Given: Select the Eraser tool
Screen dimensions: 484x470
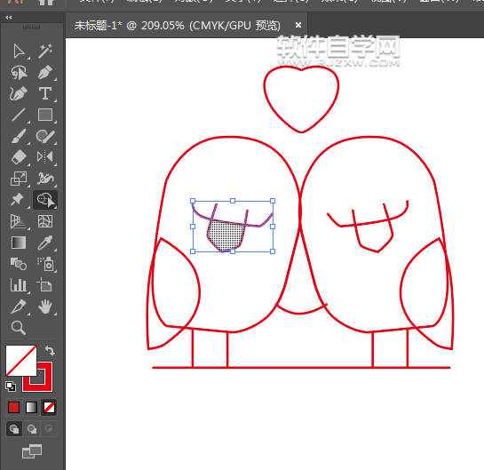Looking at the screenshot, I should coord(19,157).
